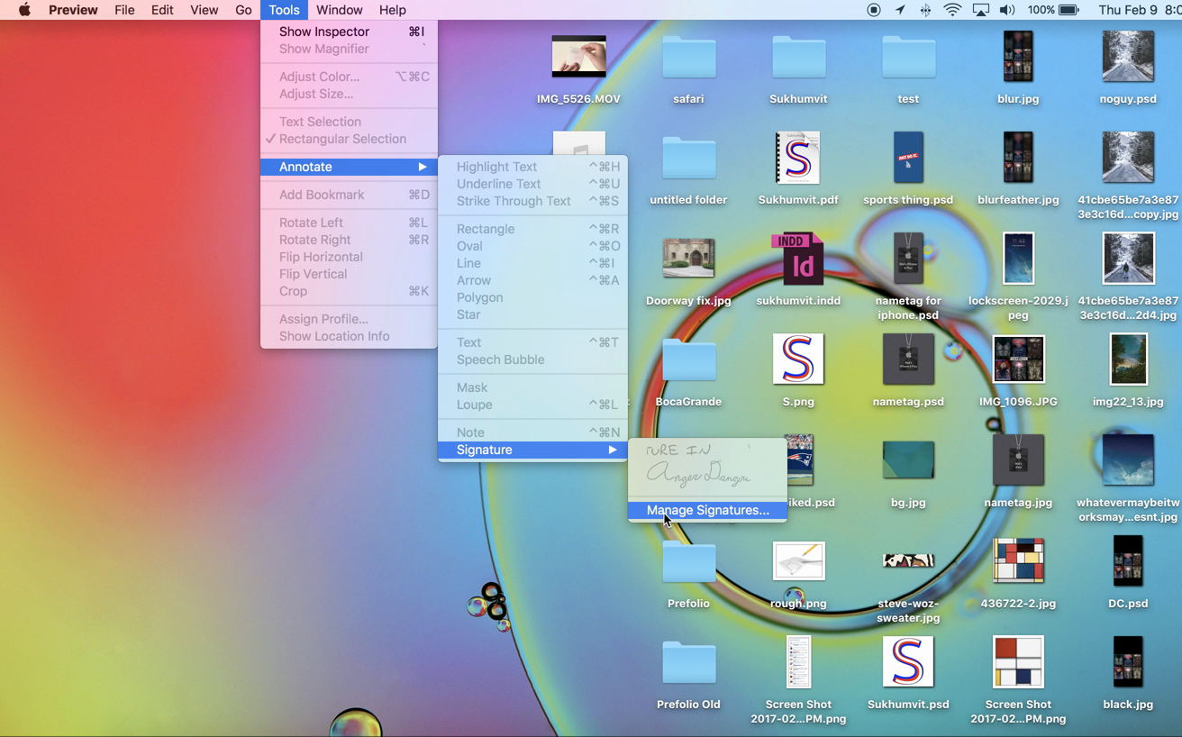Click the Wi-Fi status icon
This screenshot has height=737, width=1182.
tap(952, 10)
